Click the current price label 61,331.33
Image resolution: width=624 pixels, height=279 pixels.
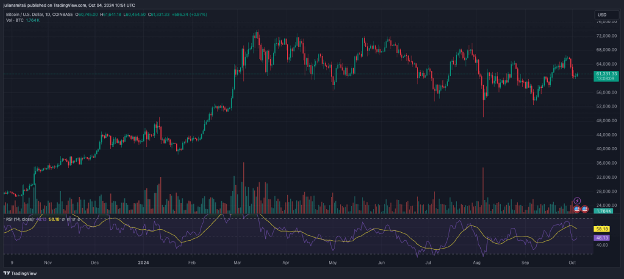606,74
